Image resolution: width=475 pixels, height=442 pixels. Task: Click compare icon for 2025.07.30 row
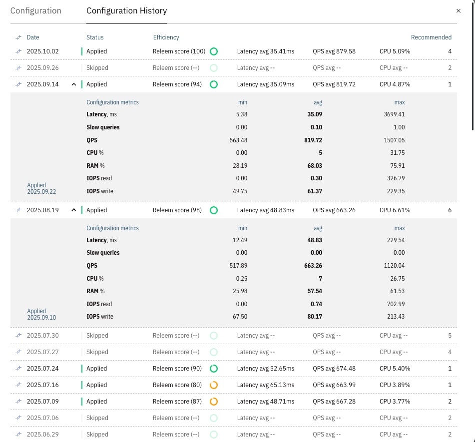[x=18, y=335]
